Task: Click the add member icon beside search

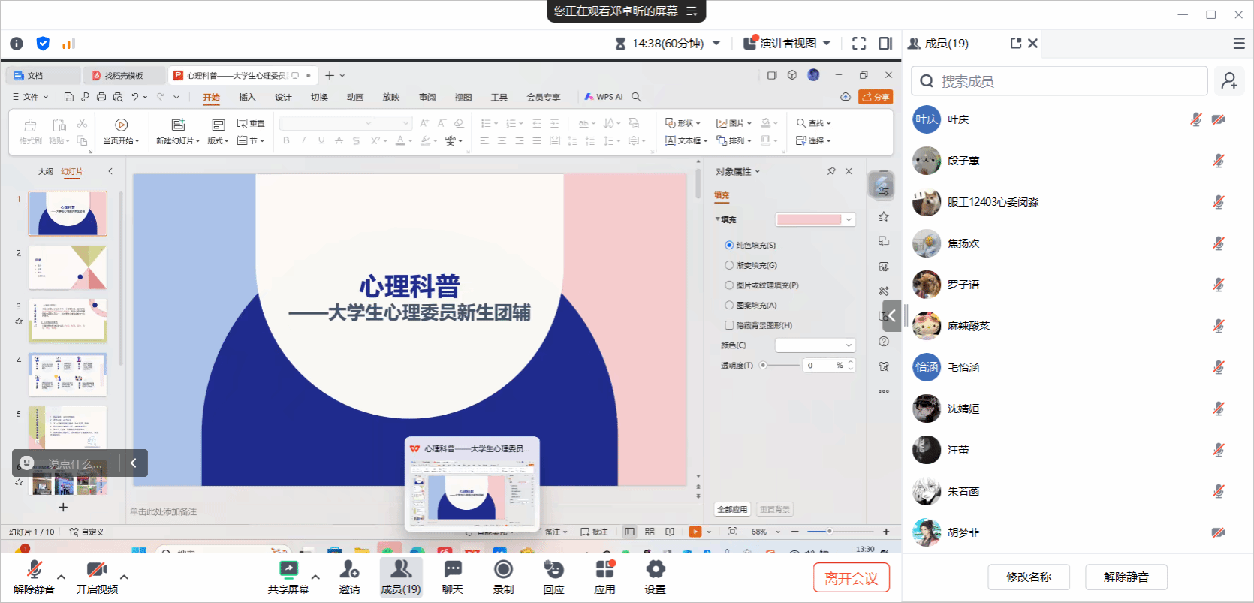Action: [x=1229, y=81]
